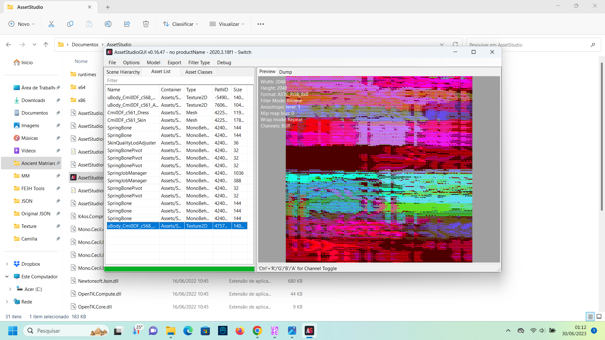605x340 pixels.
Task: Open Task View from the taskbar
Action: 118,331
